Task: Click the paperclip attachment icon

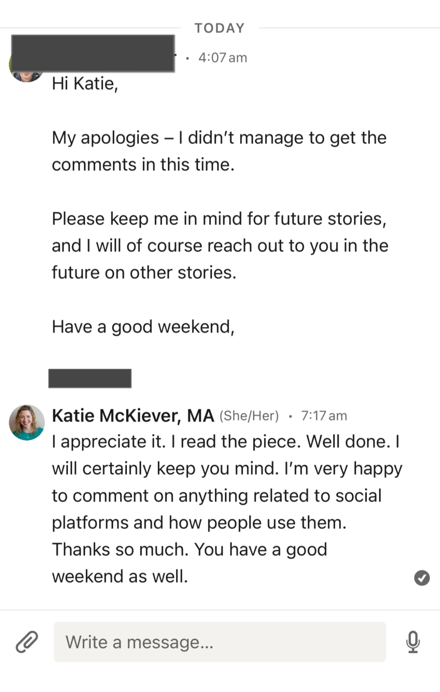Action: [x=27, y=641]
